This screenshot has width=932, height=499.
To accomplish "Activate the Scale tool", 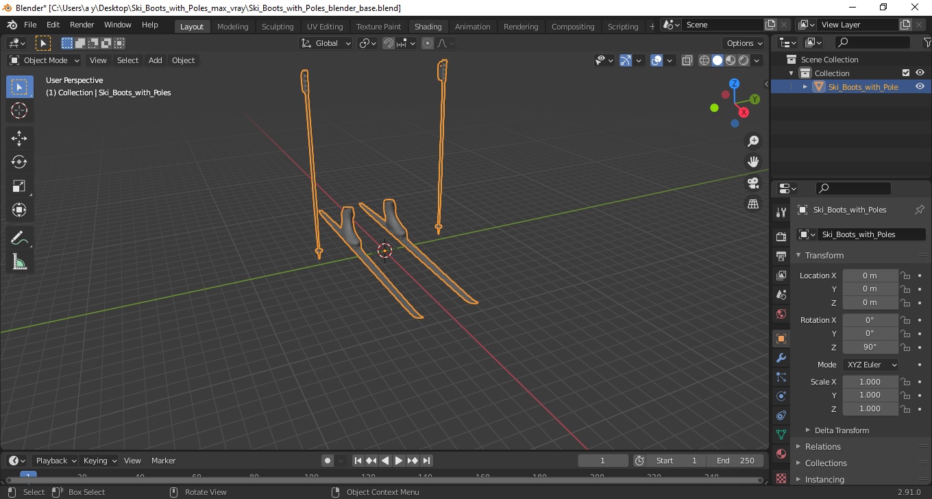I will [19, 186].
